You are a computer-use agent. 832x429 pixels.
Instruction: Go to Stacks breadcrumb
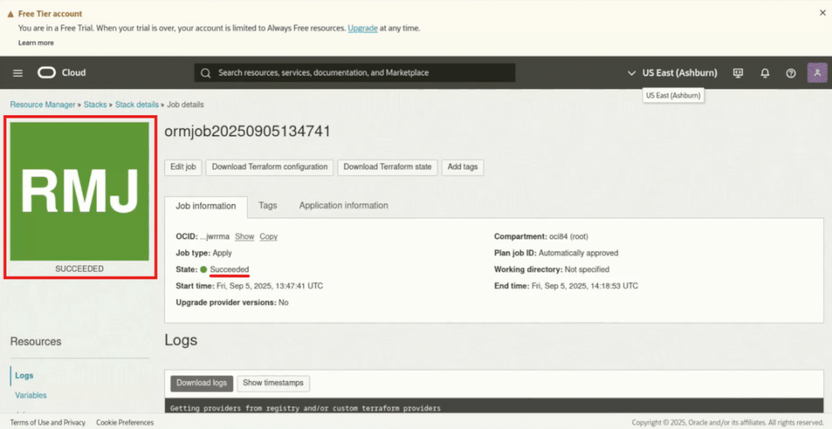pyautogui.click(x=95, y=105)
